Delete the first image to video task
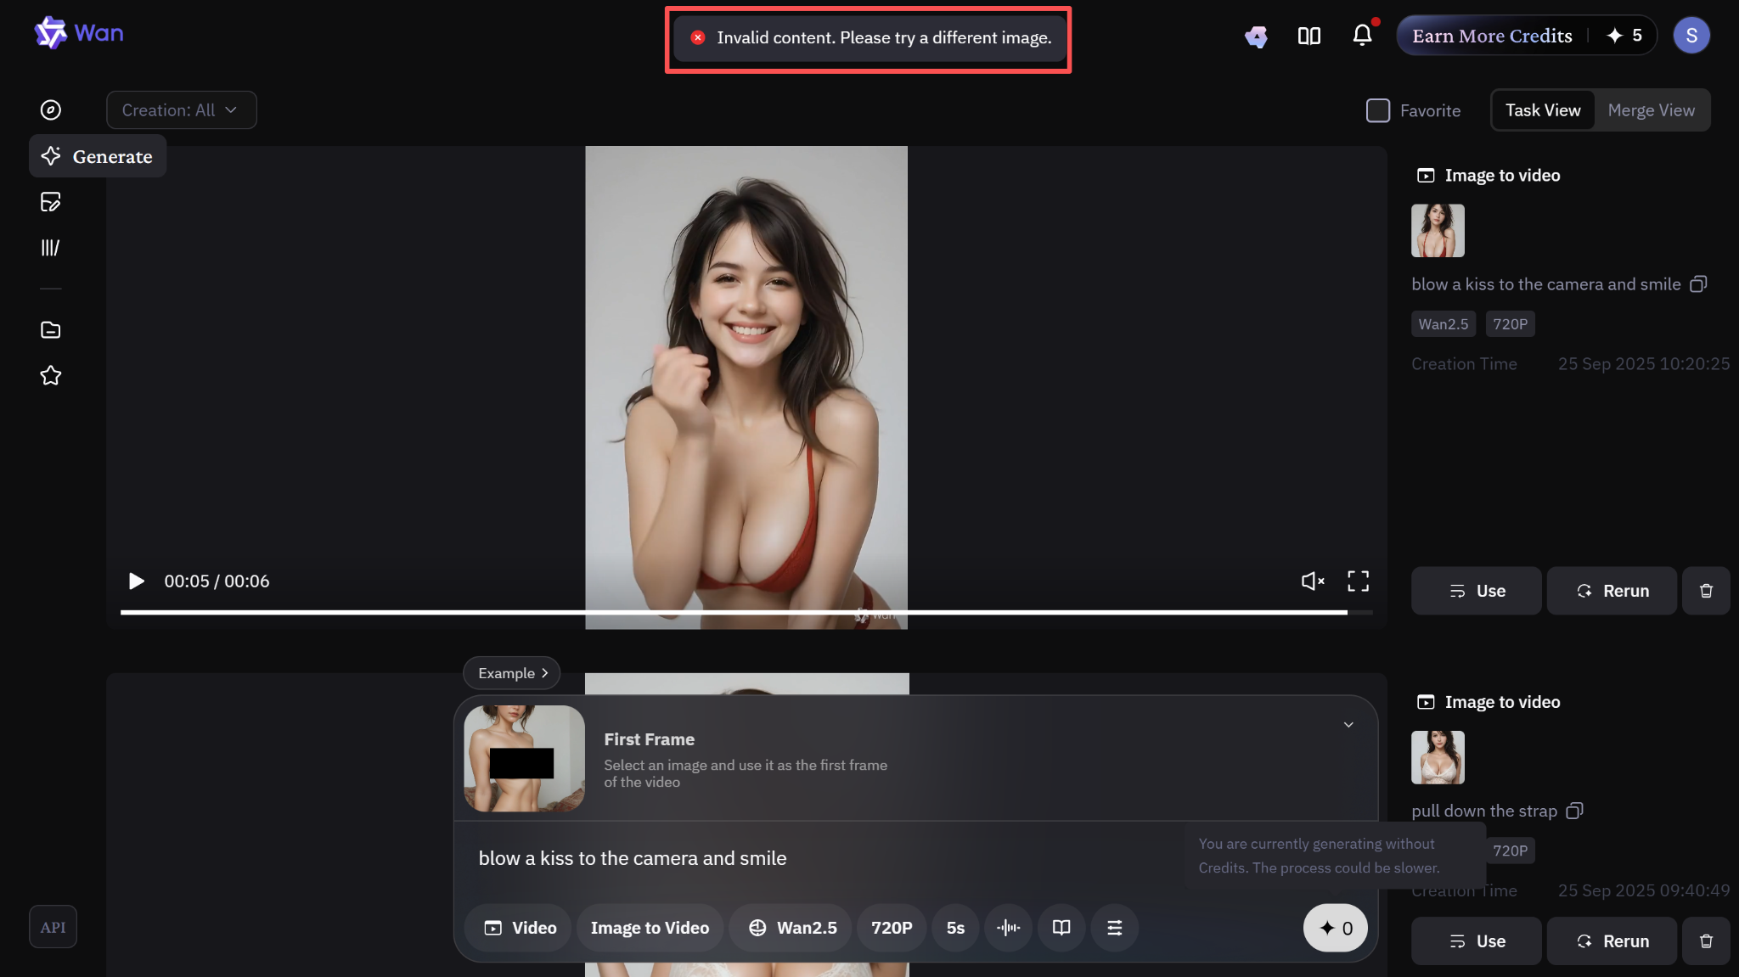 pos(1706,591)
